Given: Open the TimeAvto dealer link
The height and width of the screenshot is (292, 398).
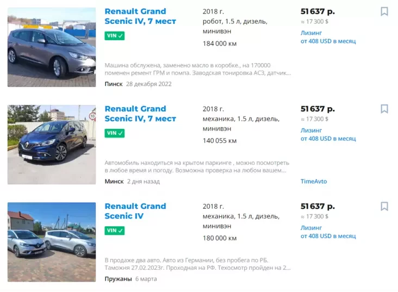Looking at the screenshot, I should pyautogui.click(x=314, y=182).
